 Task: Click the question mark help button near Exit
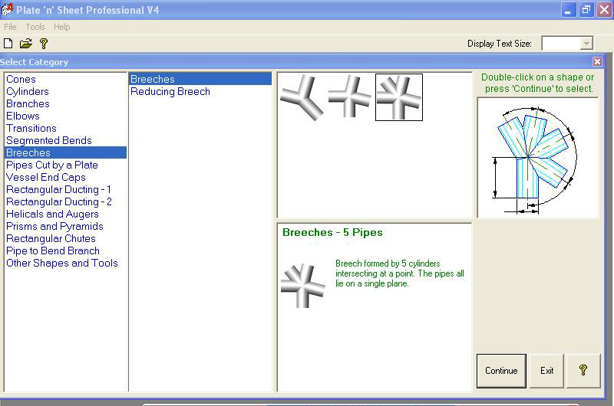click(583, 371)
